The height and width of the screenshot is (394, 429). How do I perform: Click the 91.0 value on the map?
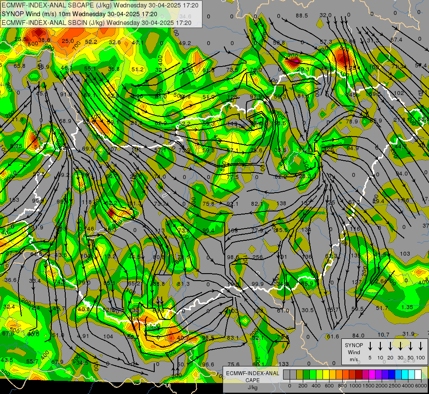tap(66, 94)
